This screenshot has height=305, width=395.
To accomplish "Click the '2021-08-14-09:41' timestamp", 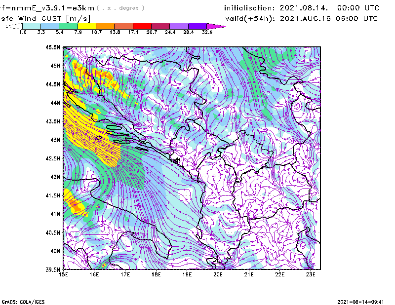I will tap(361, 302).
